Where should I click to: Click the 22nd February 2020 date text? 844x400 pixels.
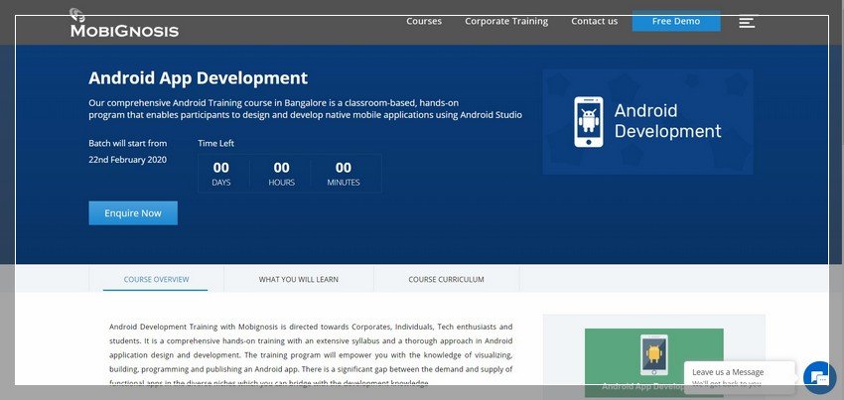coord(127,160)
